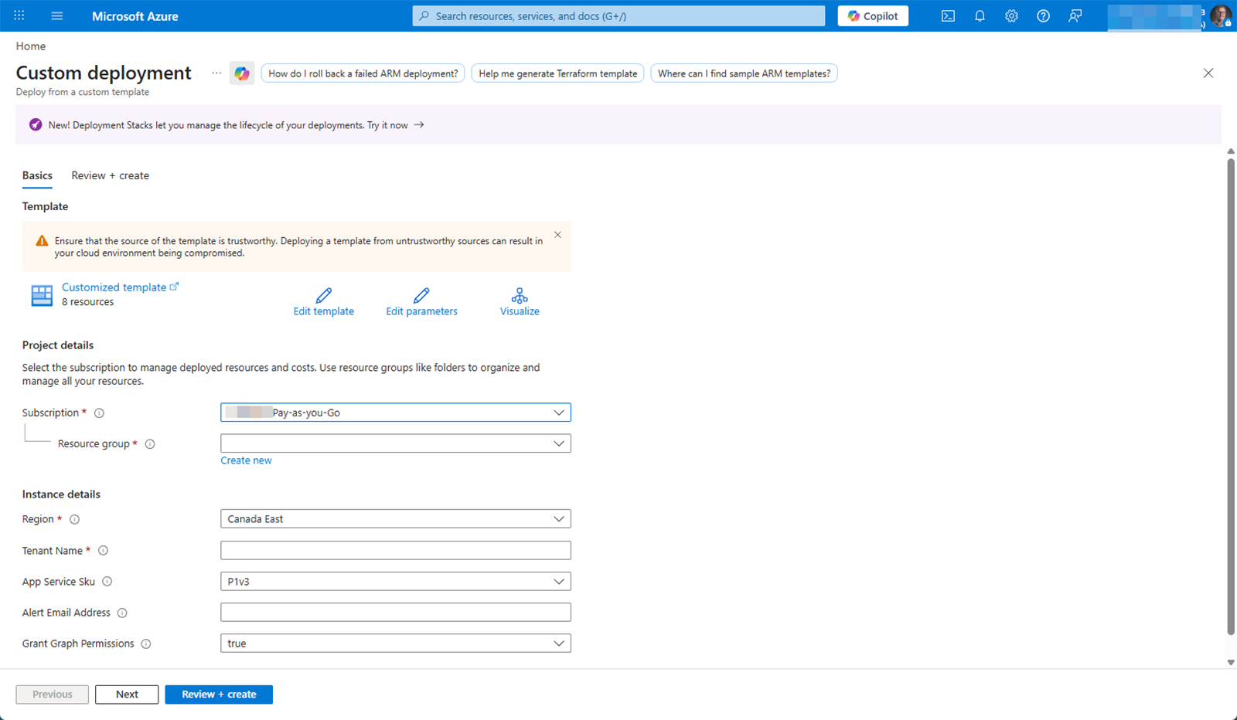Viewport: 1237px width, 720px height.
Task: Click the Tenant Name input field
Action: click(395, 550)
